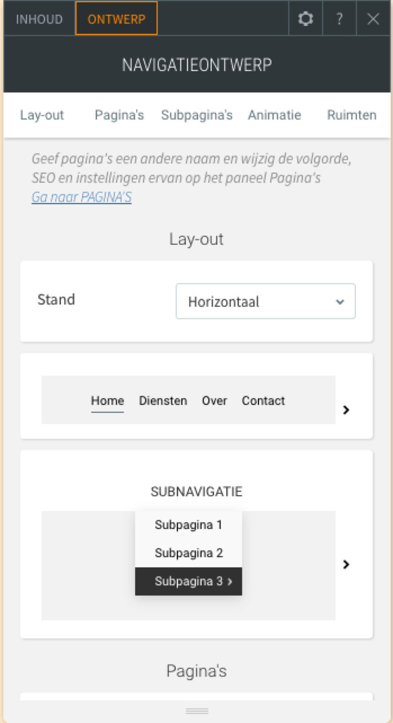This screenshot has height=723, width=393.
Task: Select the ONTWERP tab
Action: [117, 19]
